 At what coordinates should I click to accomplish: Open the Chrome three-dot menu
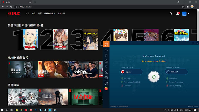tap(196, 7)
